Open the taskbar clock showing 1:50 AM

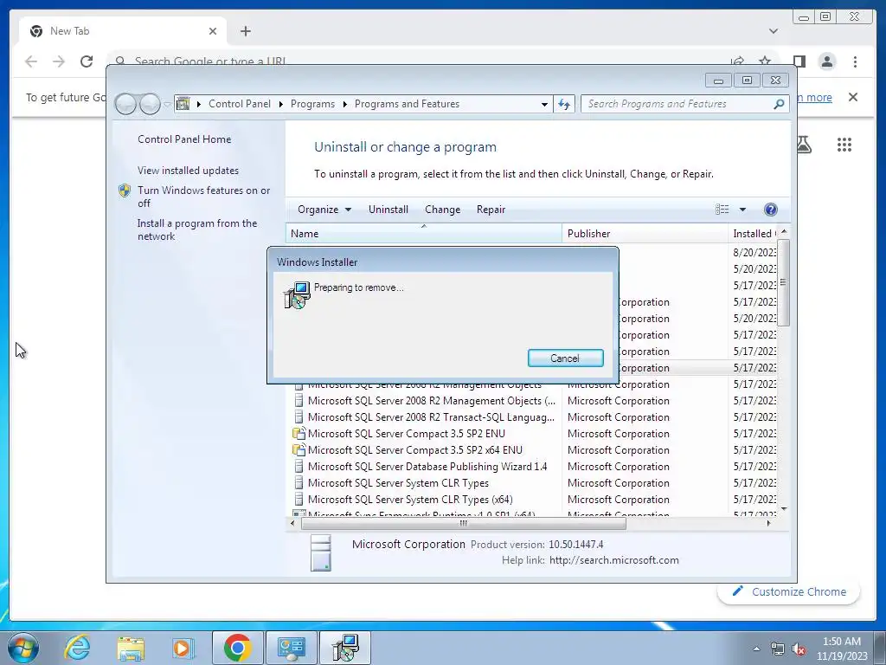[x=841, y=649]
